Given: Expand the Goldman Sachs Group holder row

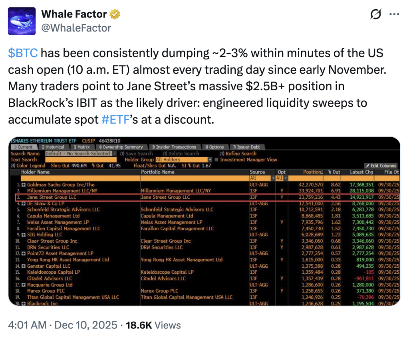Looking at the screenshot, I should pyautogui.click(x=24, y=185).
